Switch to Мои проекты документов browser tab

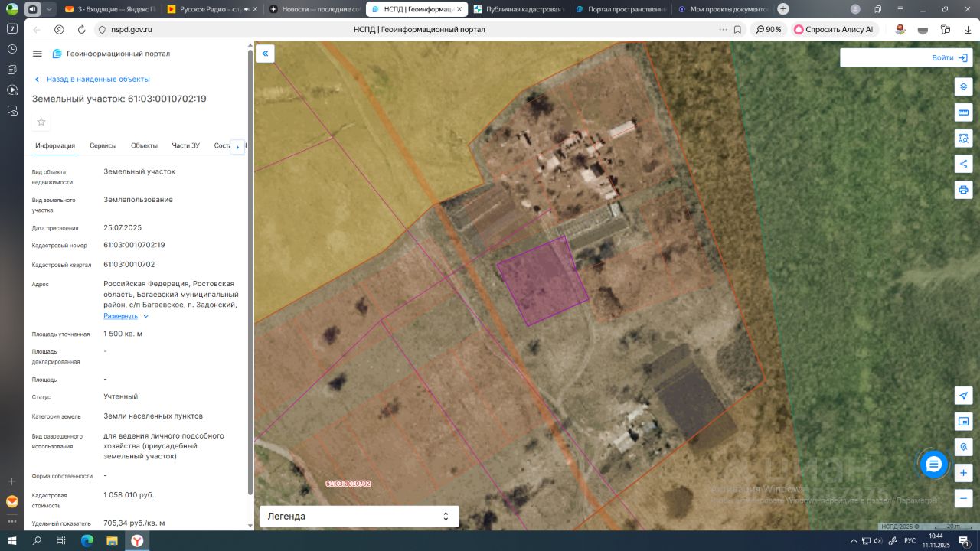(723, 9)
